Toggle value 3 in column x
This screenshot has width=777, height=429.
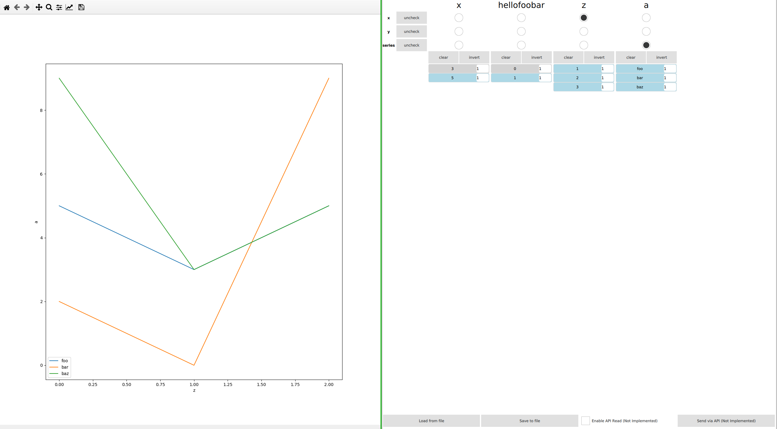click(452, 69)
